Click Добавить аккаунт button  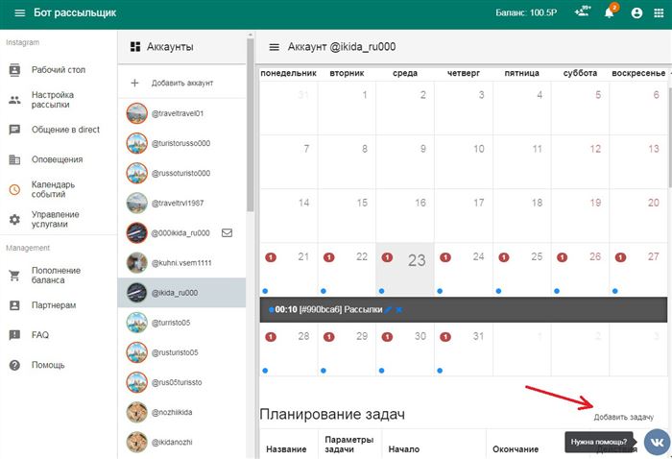click(x=181, y=83)
